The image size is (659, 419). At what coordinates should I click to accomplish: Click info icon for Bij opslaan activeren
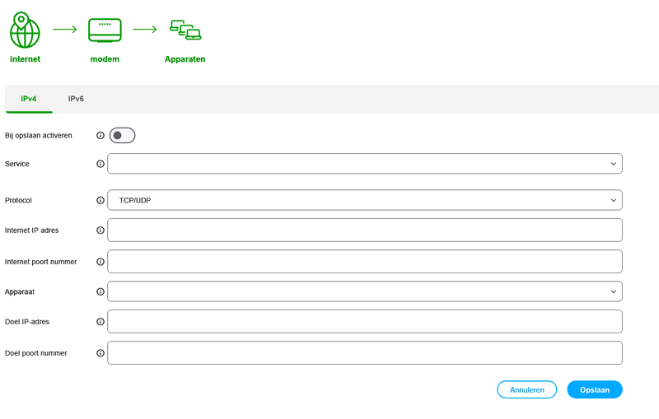click(x=100, y=135)
